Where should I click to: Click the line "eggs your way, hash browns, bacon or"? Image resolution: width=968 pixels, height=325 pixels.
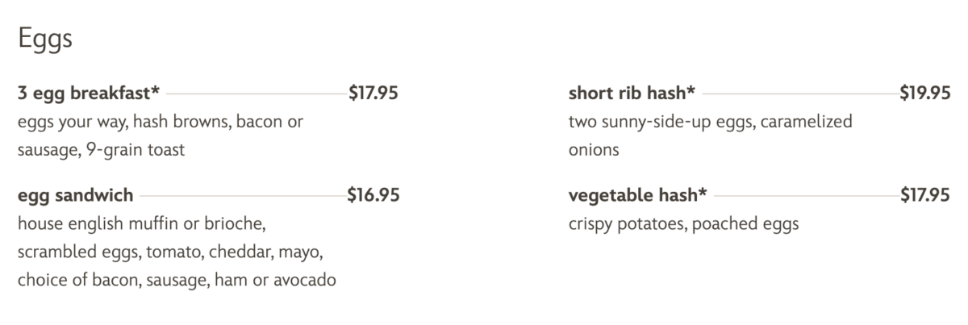[161, 123]
